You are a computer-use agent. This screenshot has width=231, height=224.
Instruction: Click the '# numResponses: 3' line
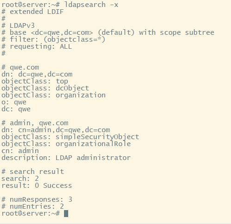click(x=37, y=199)
